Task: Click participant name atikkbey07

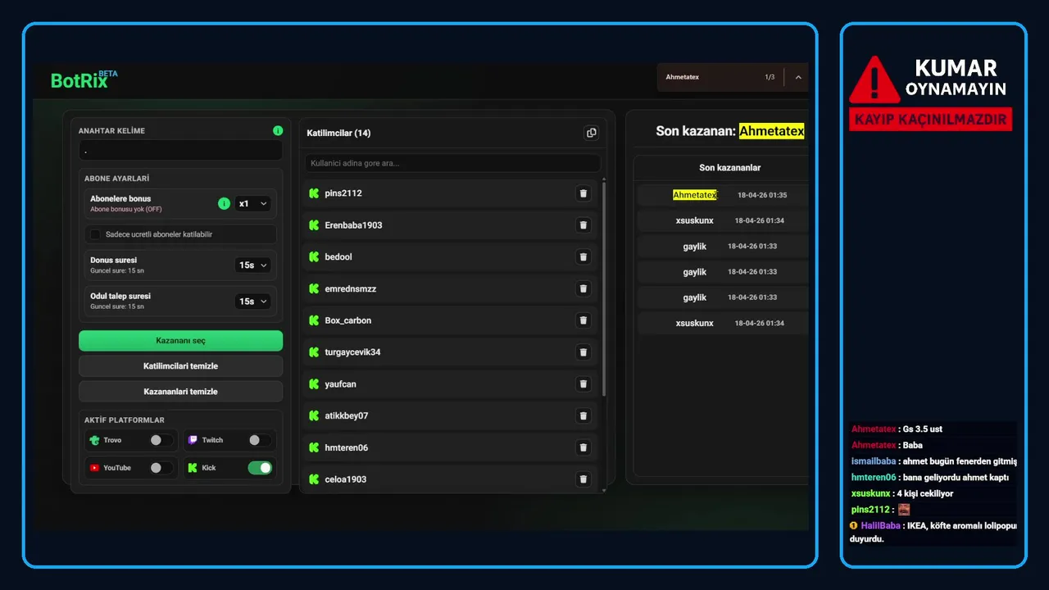Action: (x=347, y=416)
